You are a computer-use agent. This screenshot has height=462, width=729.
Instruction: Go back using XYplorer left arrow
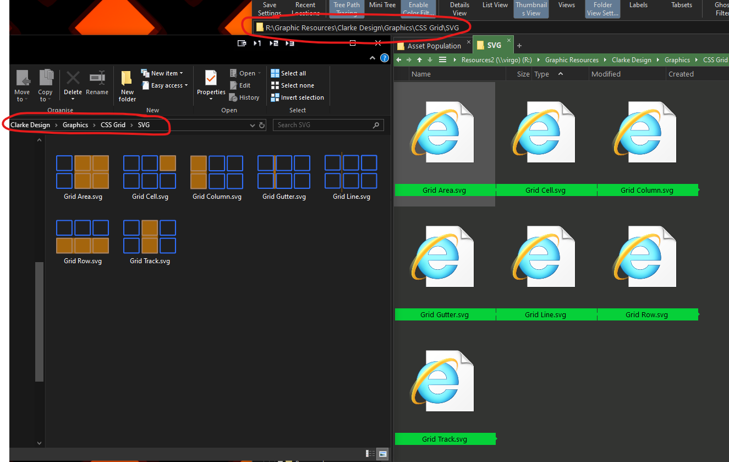[x=399, y=60]
